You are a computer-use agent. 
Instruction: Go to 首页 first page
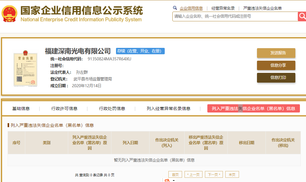[x=175, y=174]
